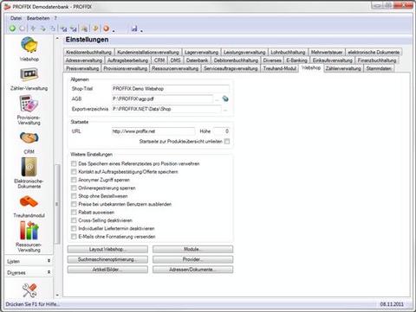Expand the Listen sidebar section
Image resolution: width=416 pixels, height=312 pixels.
tap(29, 261)
